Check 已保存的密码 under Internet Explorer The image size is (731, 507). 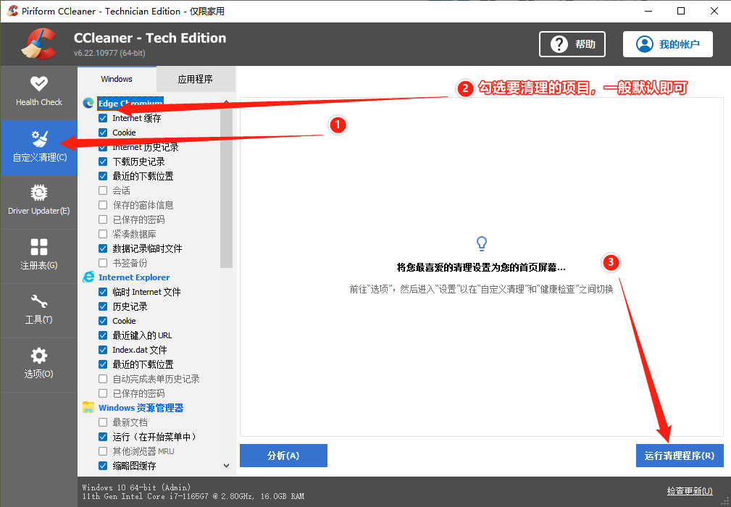[x=103, y=393]
